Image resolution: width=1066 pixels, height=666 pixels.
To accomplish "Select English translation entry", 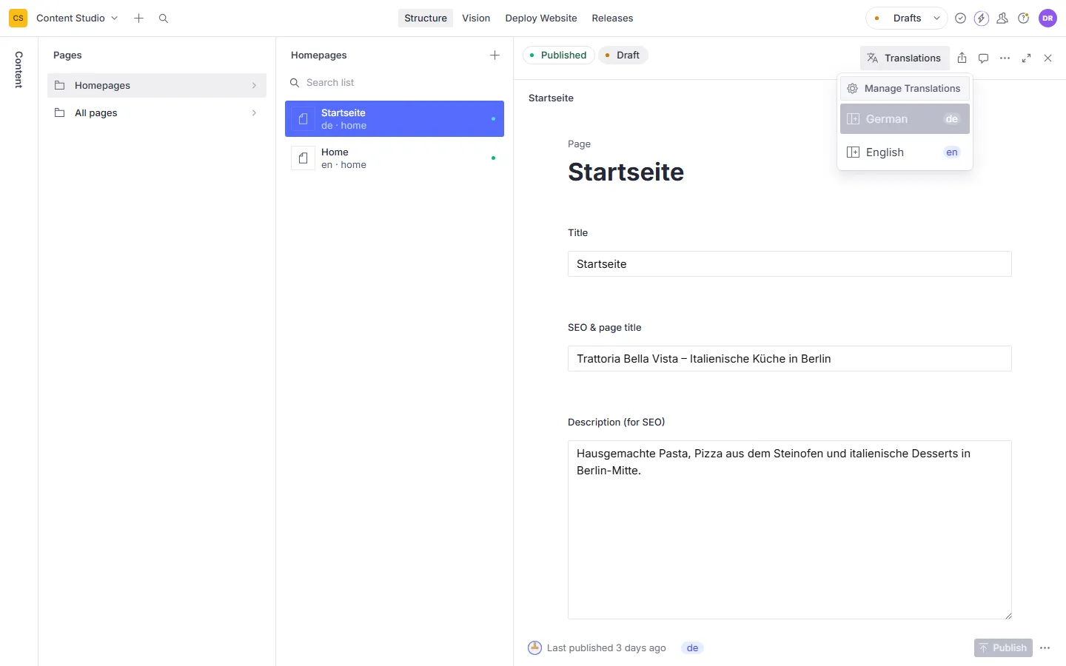I will (905, 152).
